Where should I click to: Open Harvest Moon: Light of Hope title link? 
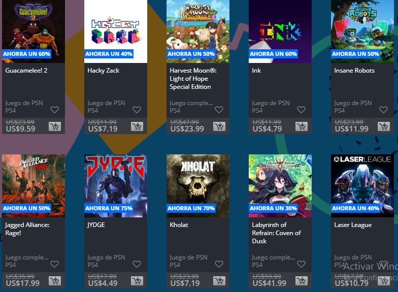[193, 79]
